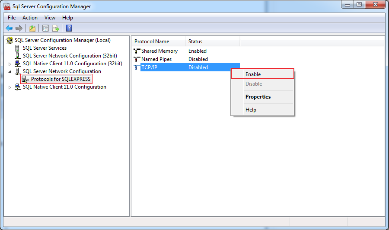Click the SQL Native Client 11.0 Configuration icon
This screenshot has width=389, height=230.
[17, 87]
